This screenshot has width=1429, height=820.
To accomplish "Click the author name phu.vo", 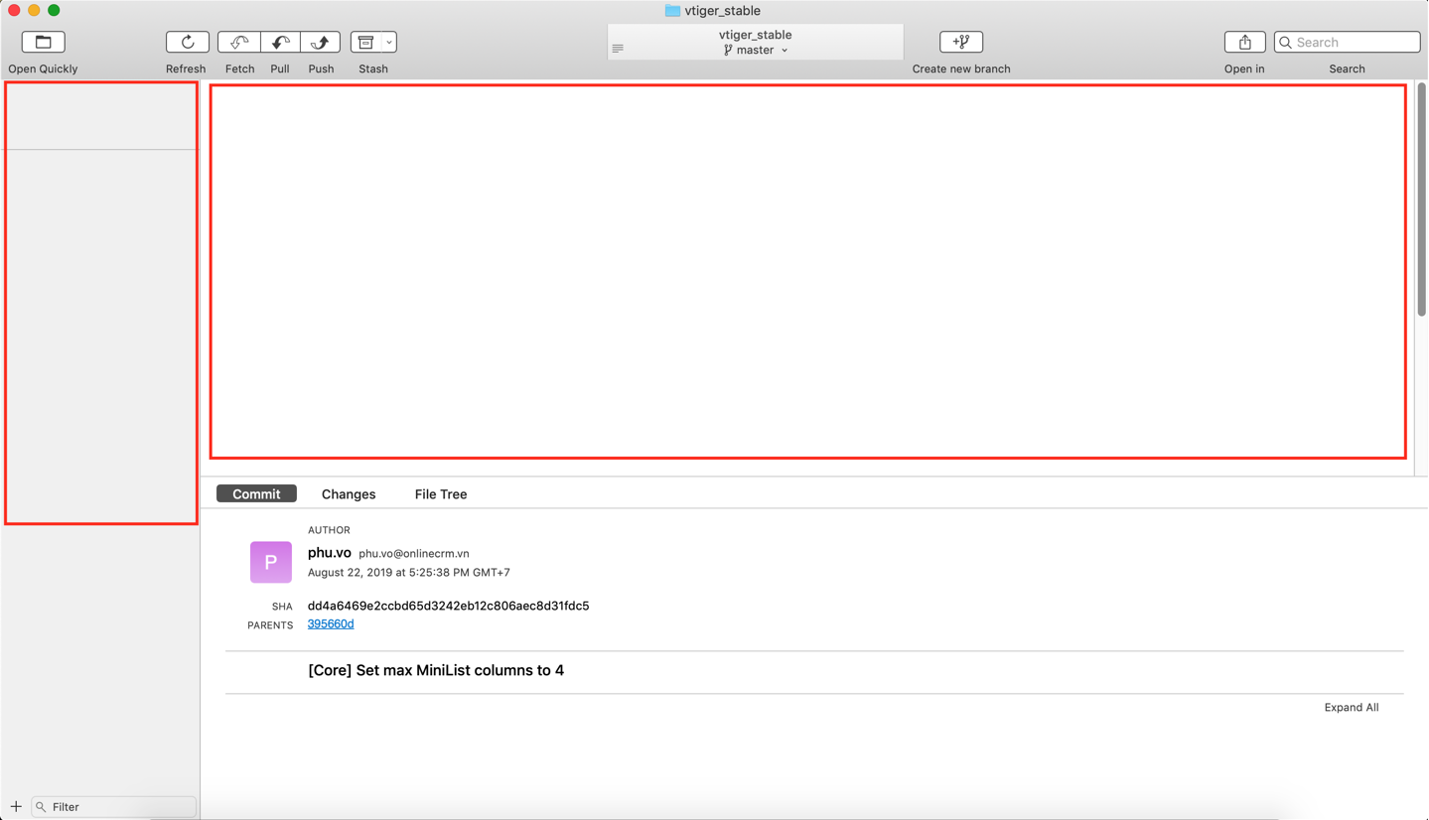I will pos(330,552).
